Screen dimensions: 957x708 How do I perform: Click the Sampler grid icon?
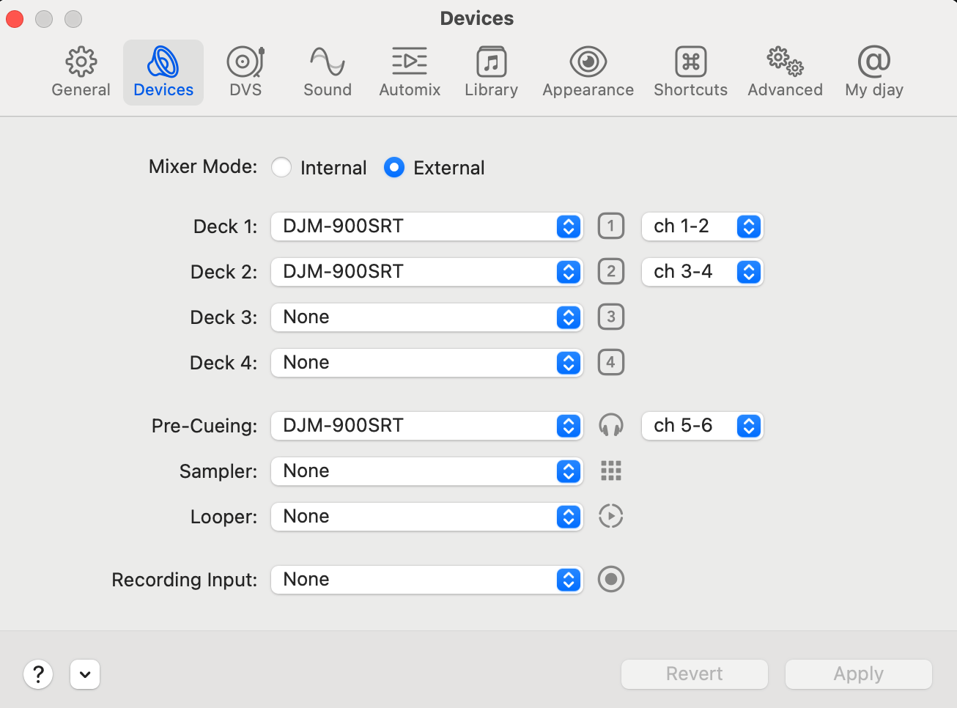(610, 471)
